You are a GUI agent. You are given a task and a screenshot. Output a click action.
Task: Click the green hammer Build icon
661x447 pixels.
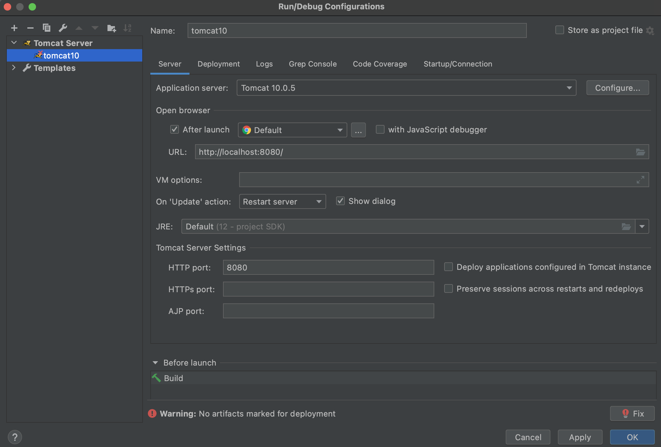(x=156, y=378)
